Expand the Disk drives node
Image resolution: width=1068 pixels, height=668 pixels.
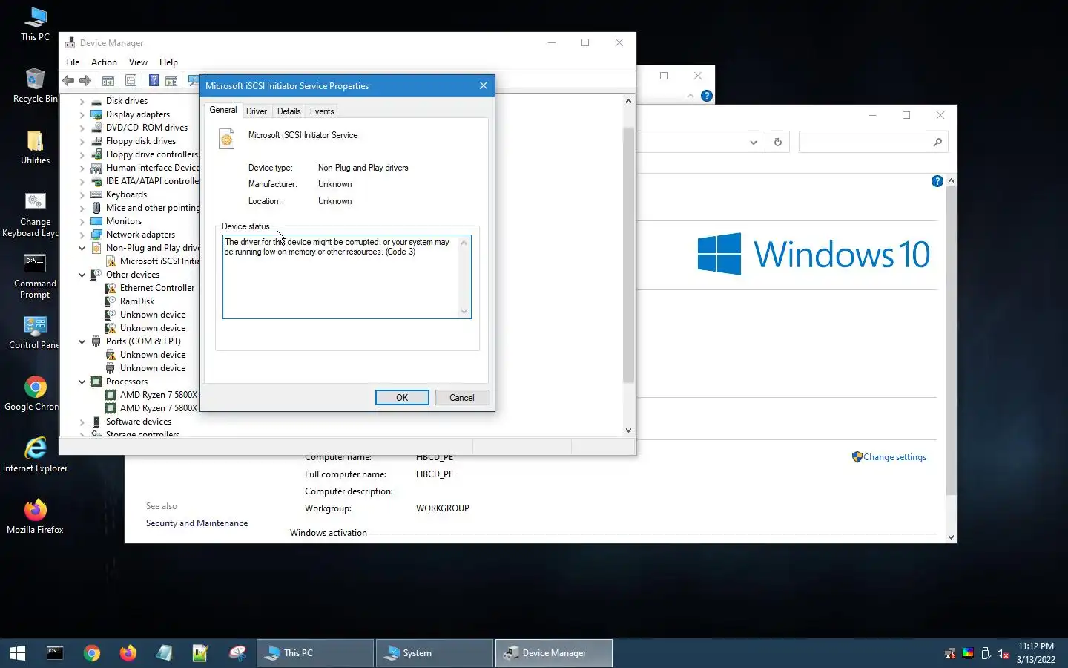[x=82, y=101]
